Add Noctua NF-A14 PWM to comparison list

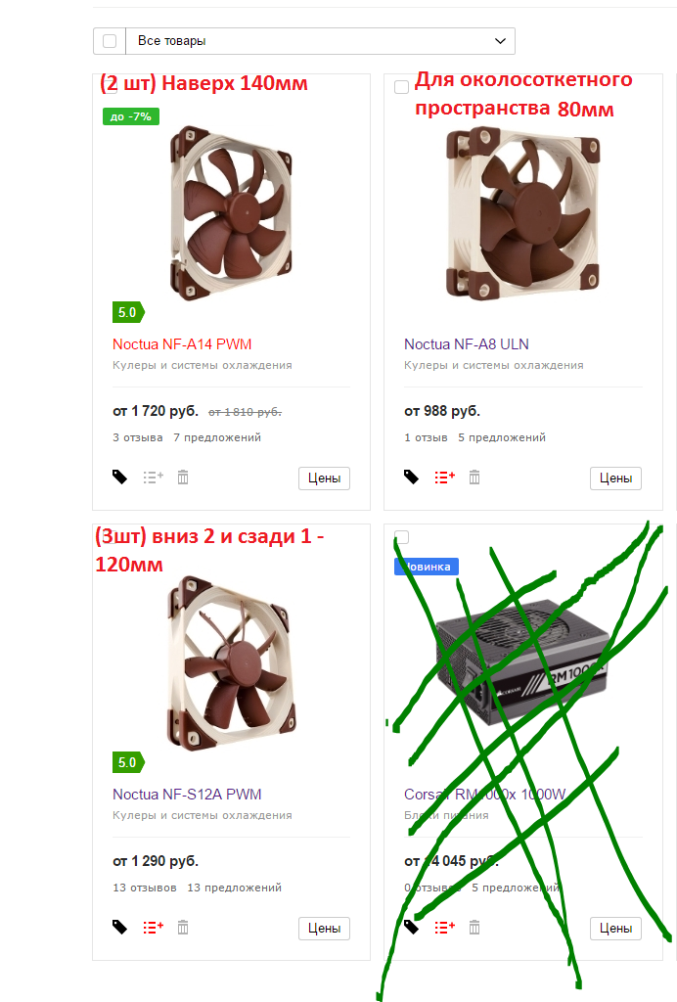click(154, 477)
